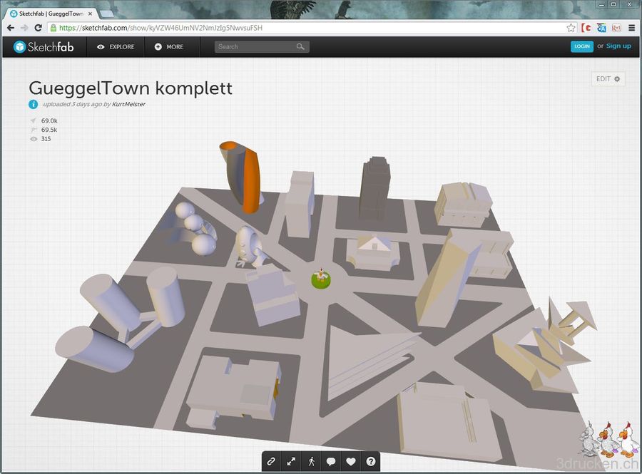
Task: Open viewer help with the question mark icon
Action: tap(371, 460)
